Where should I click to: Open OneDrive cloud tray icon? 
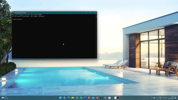coord(154,98)
